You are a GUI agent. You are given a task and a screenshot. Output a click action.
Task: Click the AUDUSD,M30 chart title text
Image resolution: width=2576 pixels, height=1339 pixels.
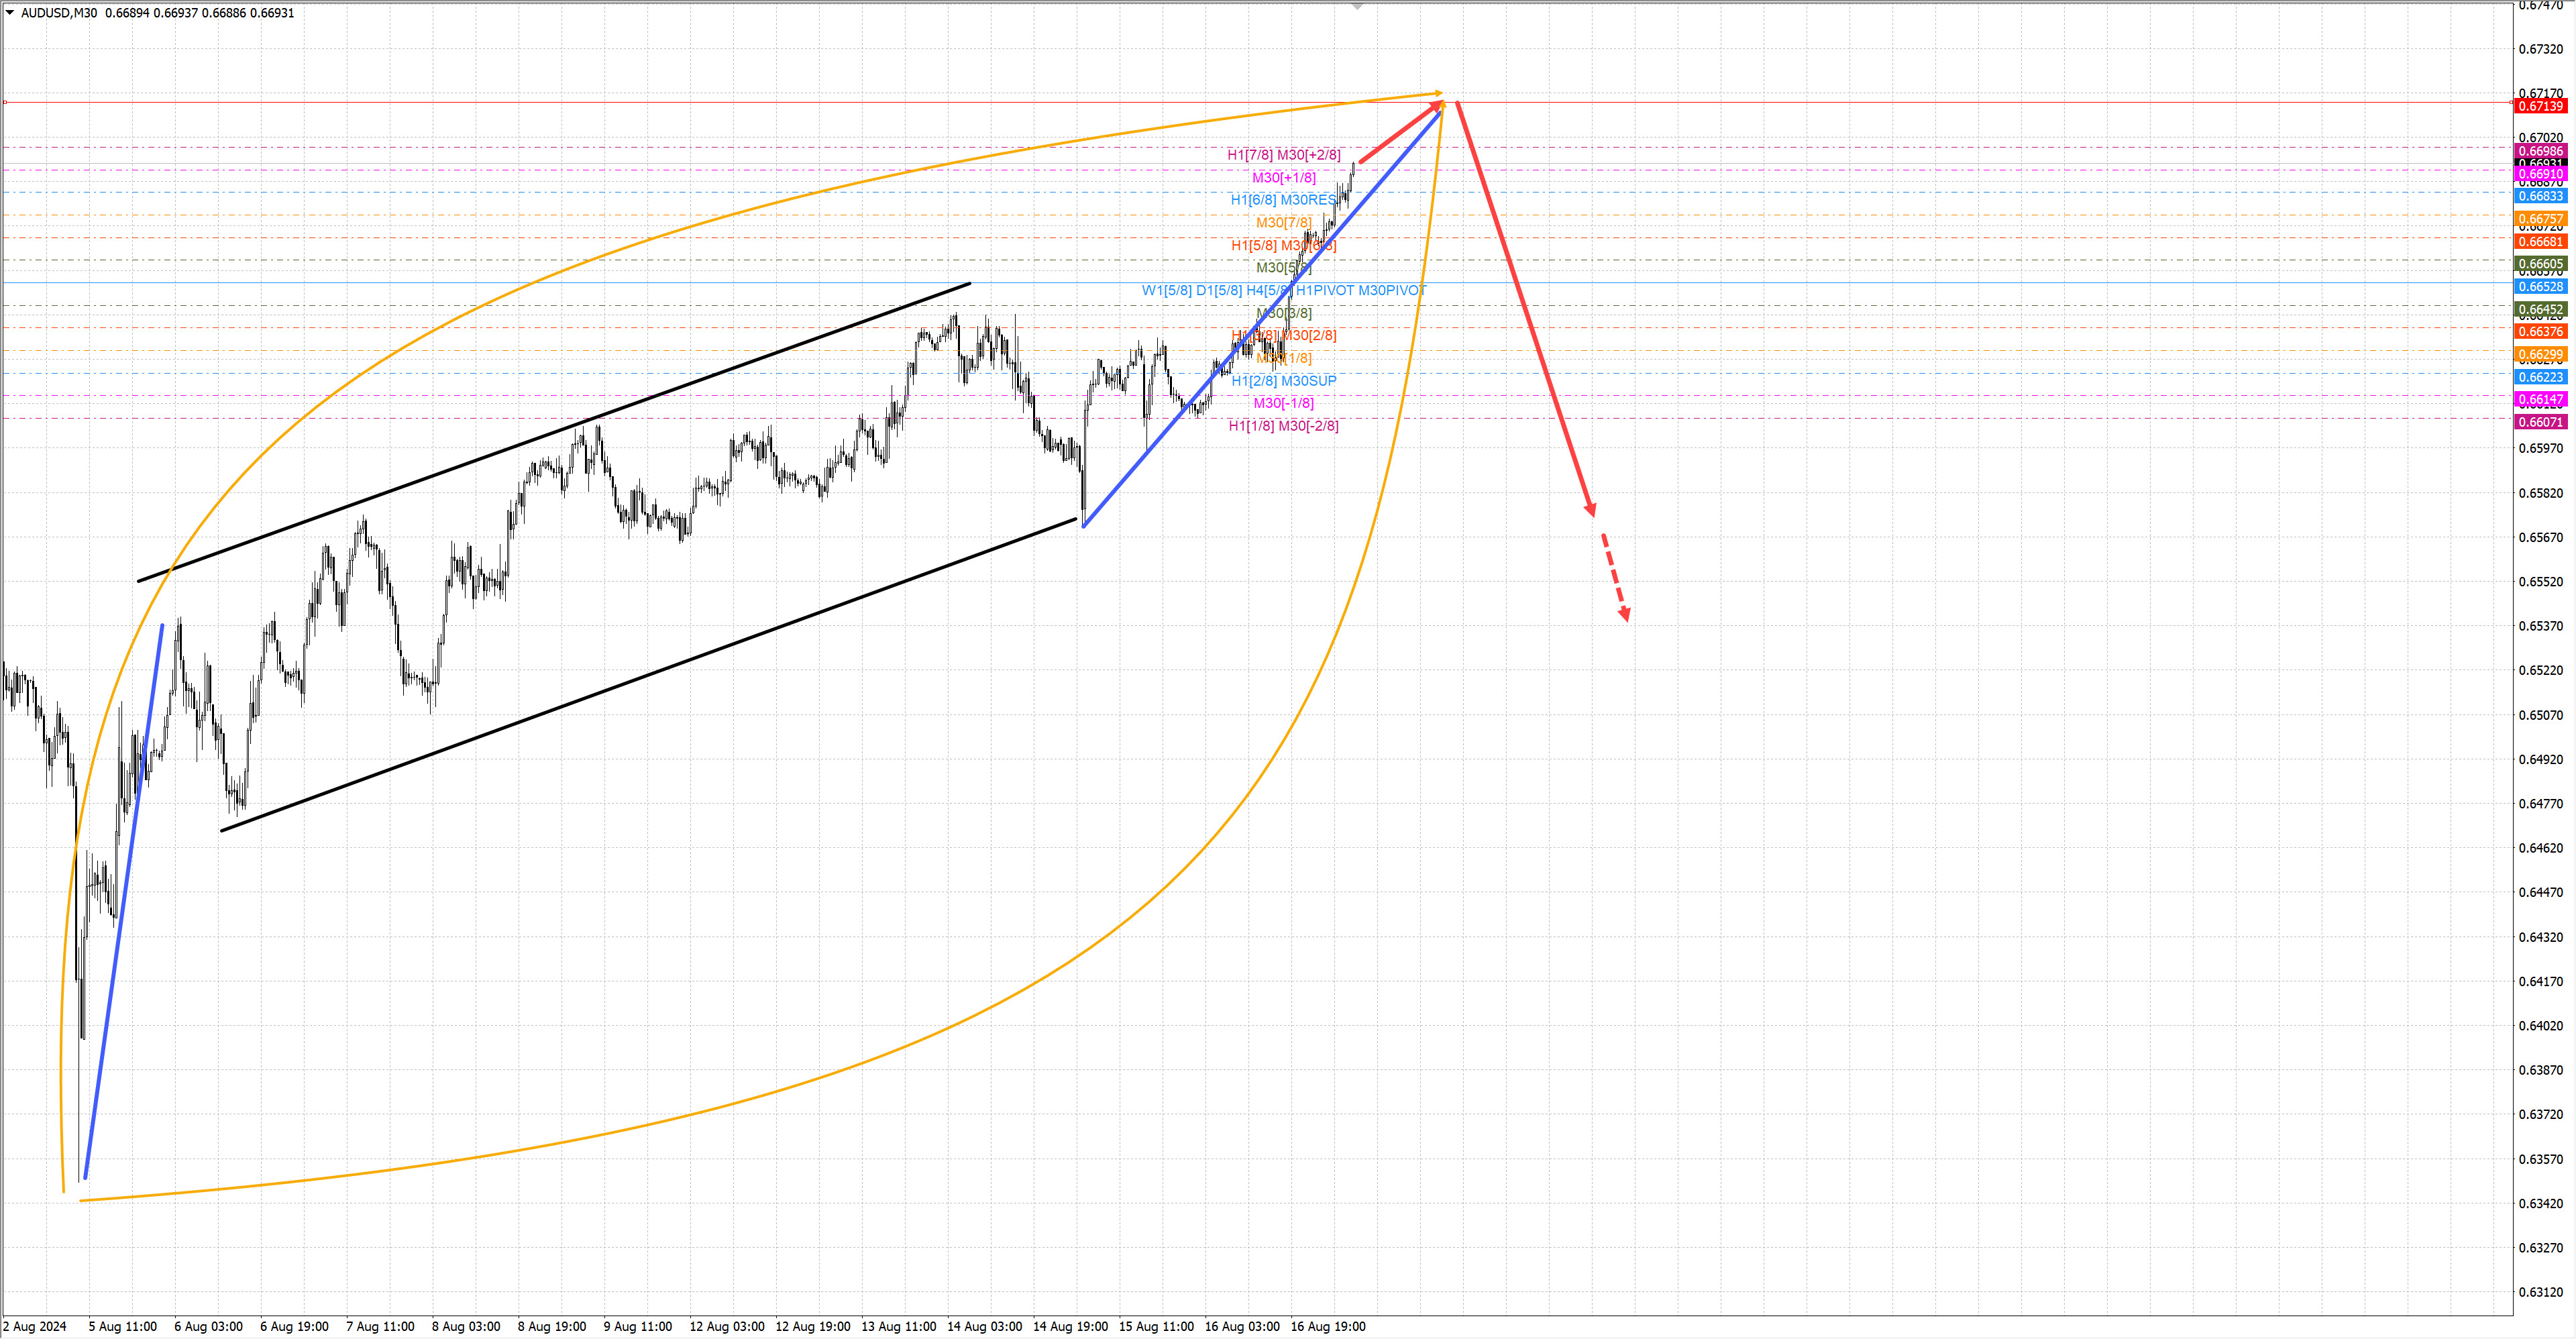coord(60,13)
